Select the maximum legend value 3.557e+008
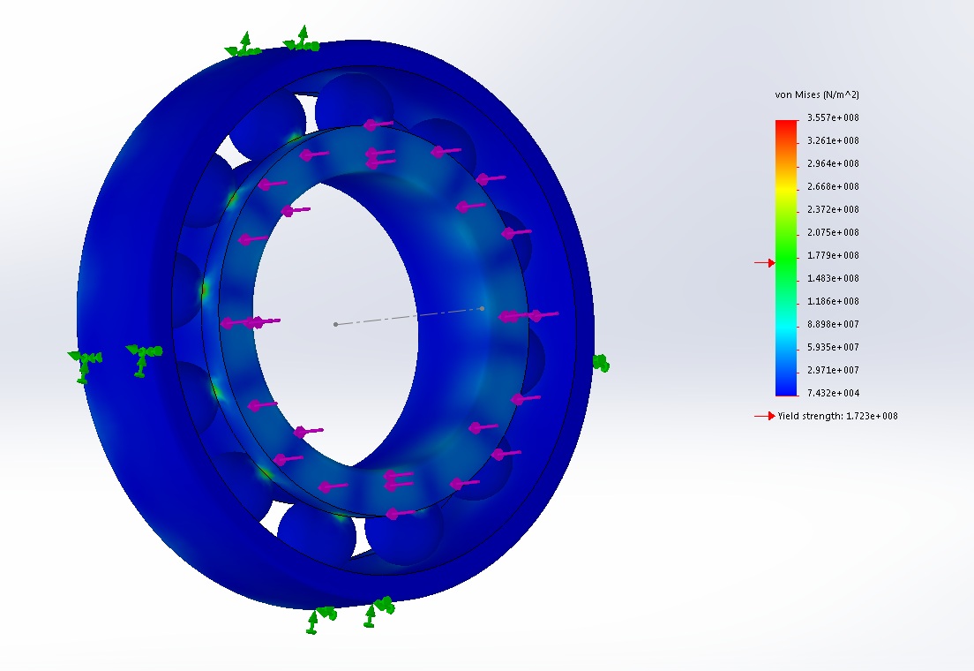 [833, 117]
